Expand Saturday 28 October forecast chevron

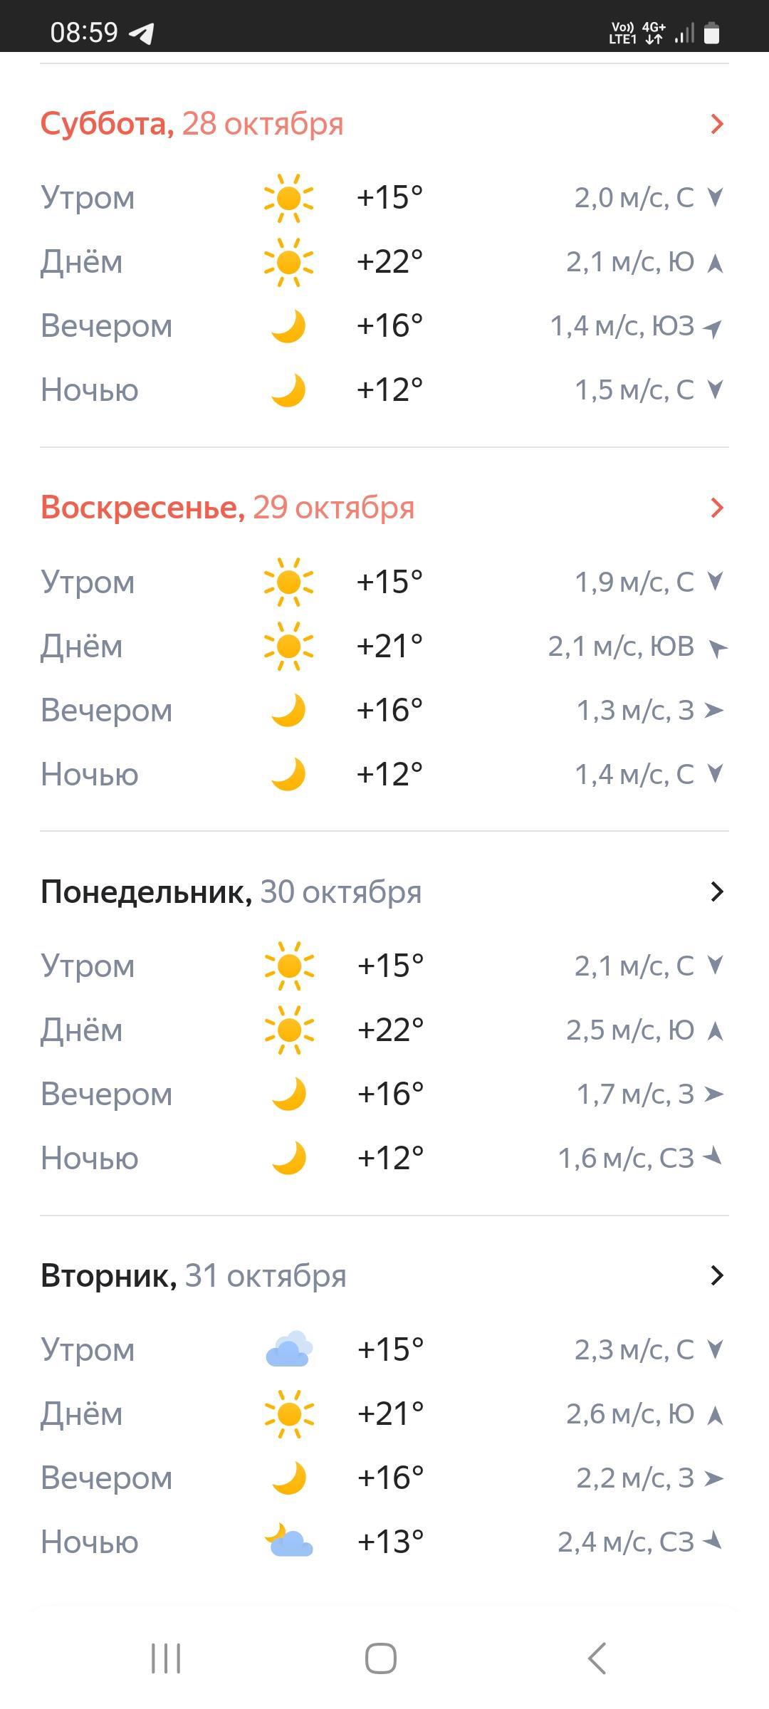pyautogui.click(x=716, y=124)
